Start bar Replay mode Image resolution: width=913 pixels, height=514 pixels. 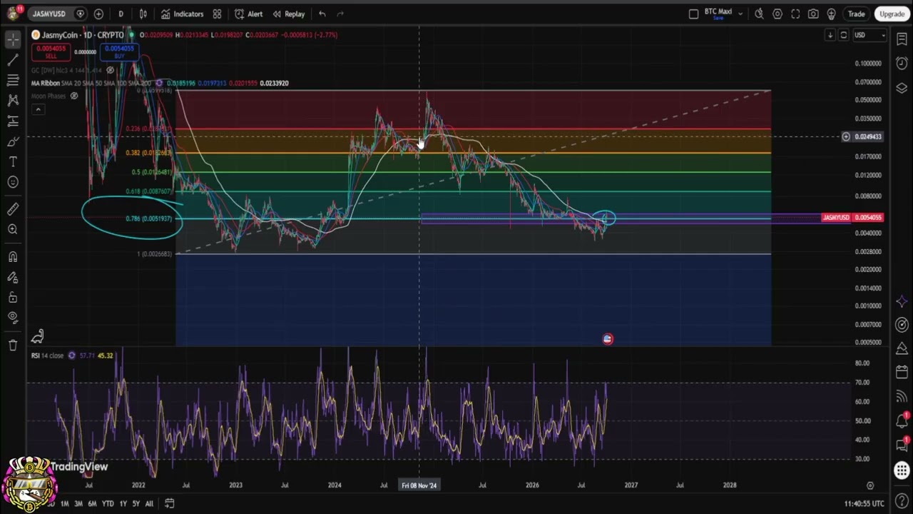pos(289,14)
